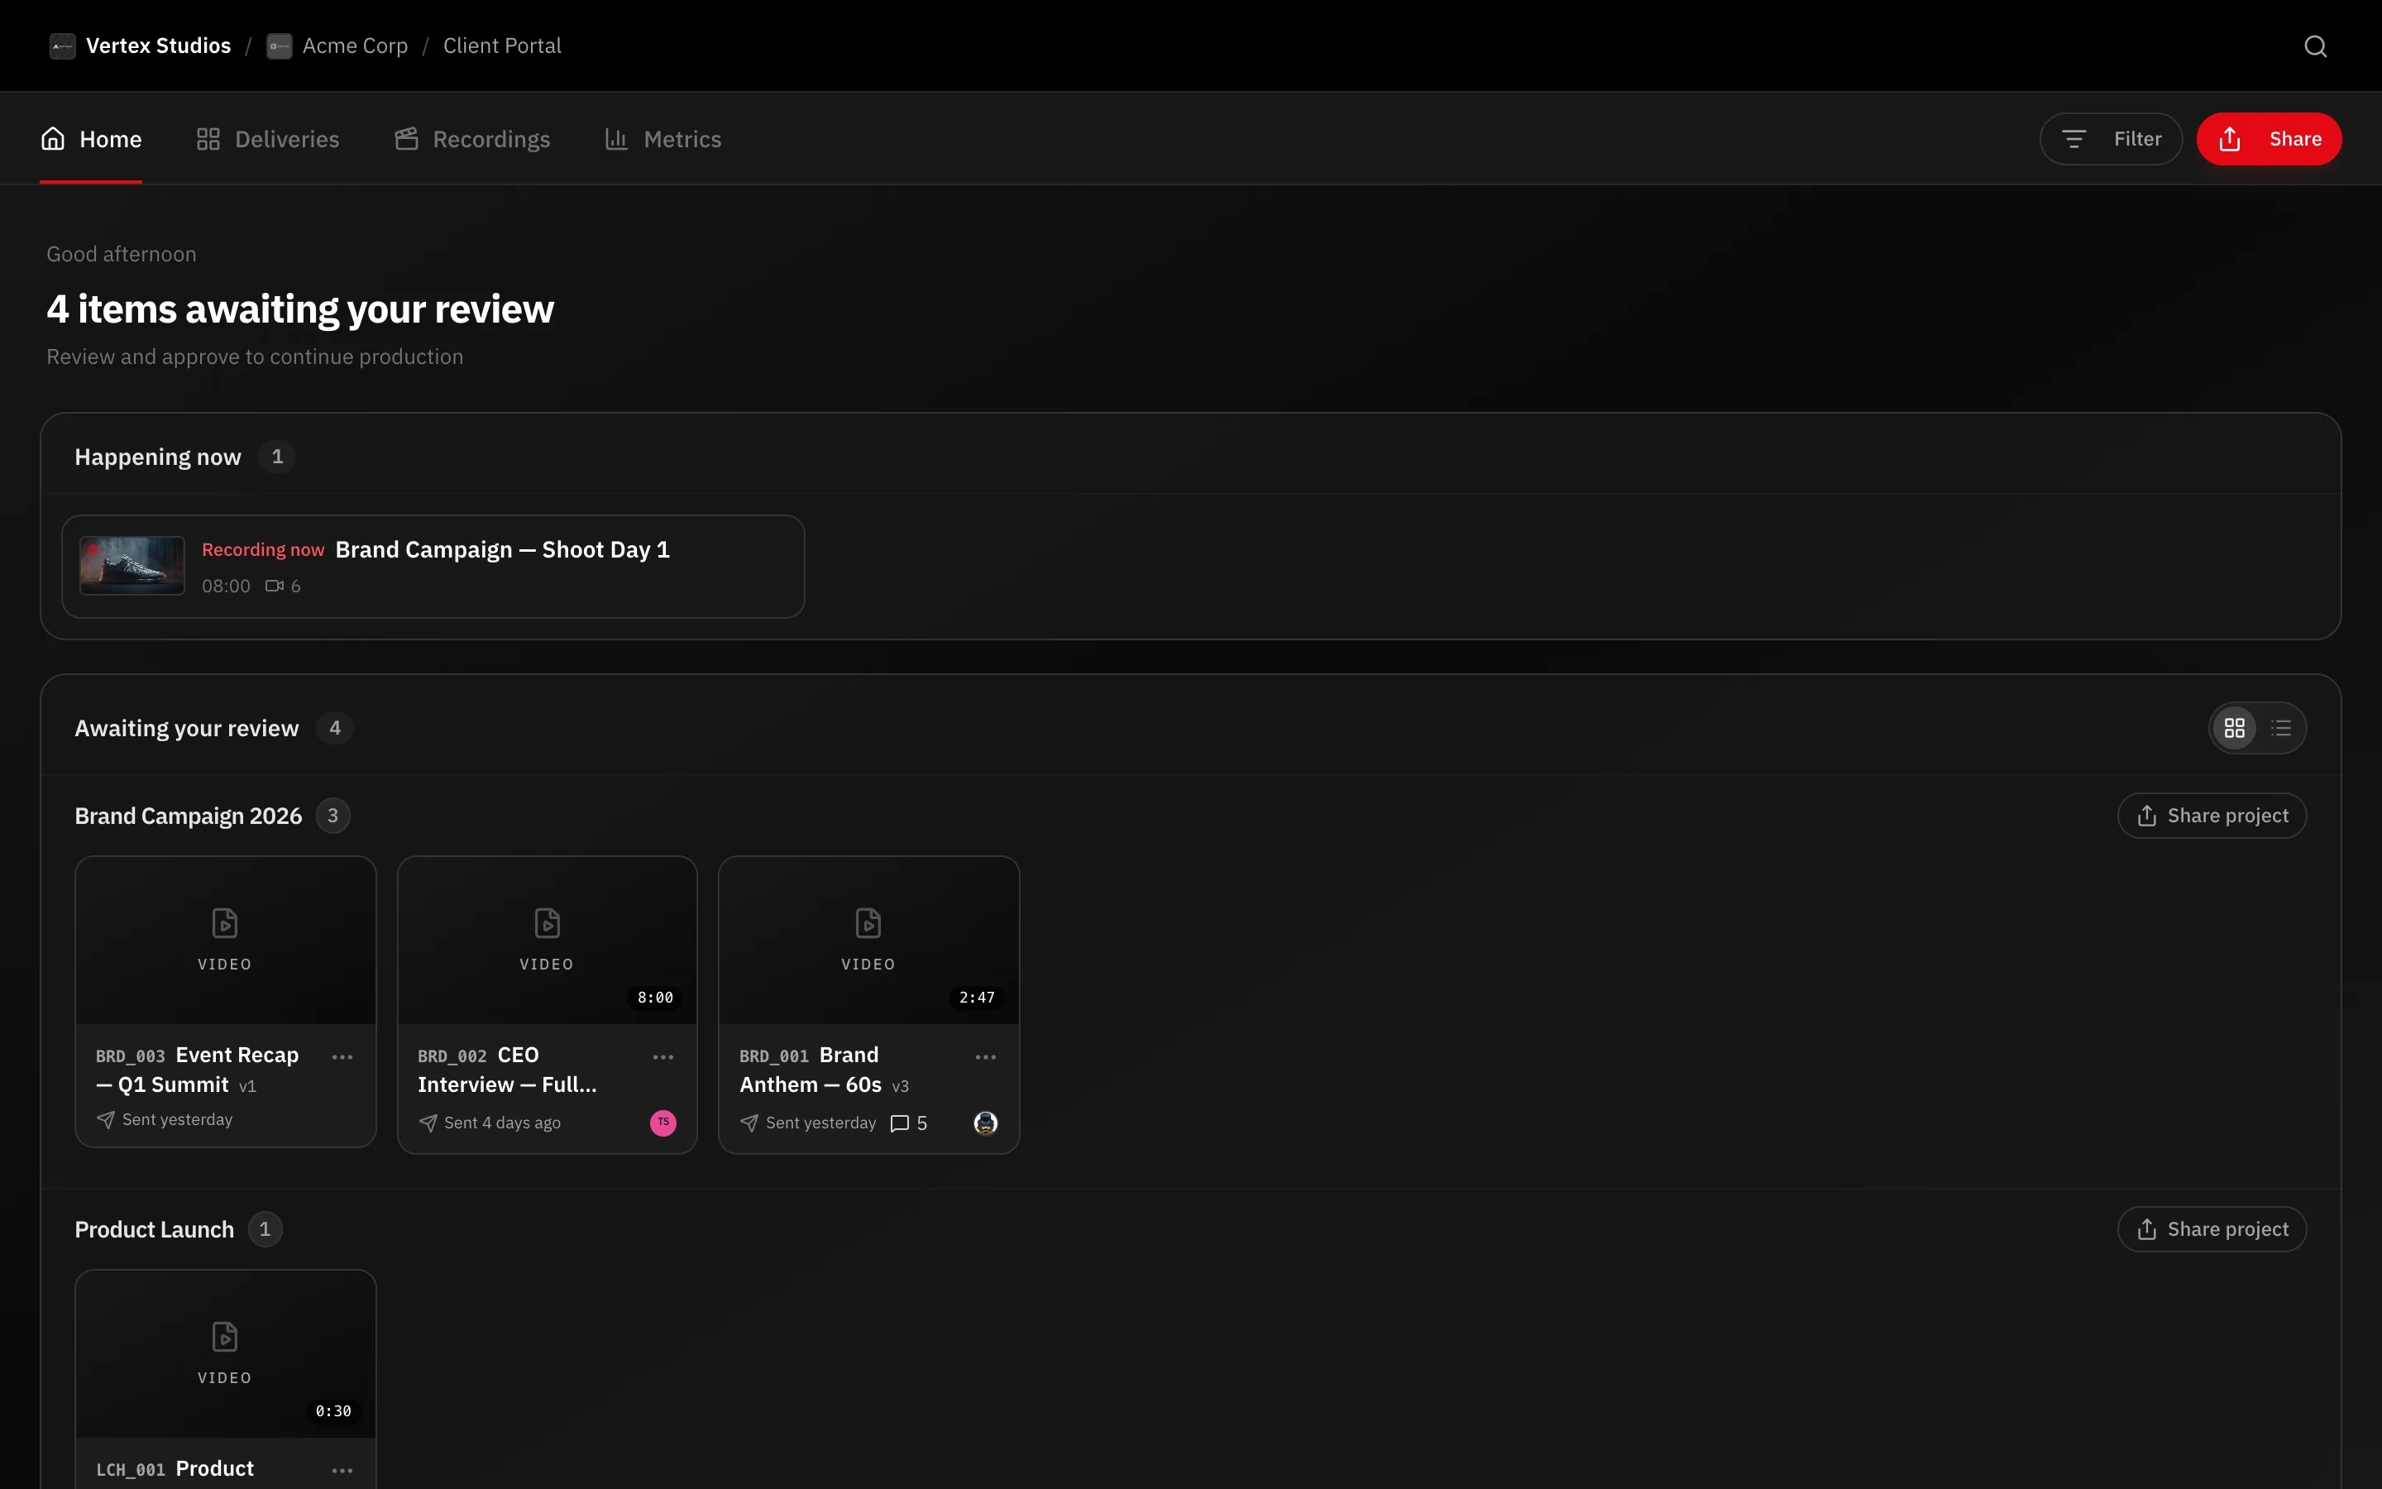Open more options for LCH_001 Product
This screenshot has height=1489, width=2382.
pos(342,1470)
